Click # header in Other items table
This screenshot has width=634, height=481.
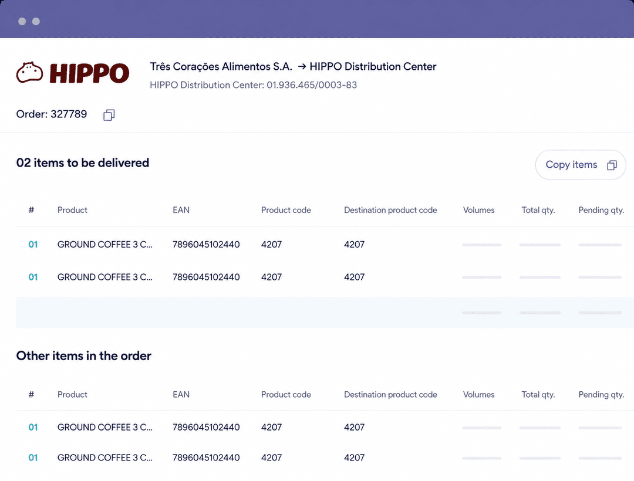pyautogui.click(x=31, y=395)
